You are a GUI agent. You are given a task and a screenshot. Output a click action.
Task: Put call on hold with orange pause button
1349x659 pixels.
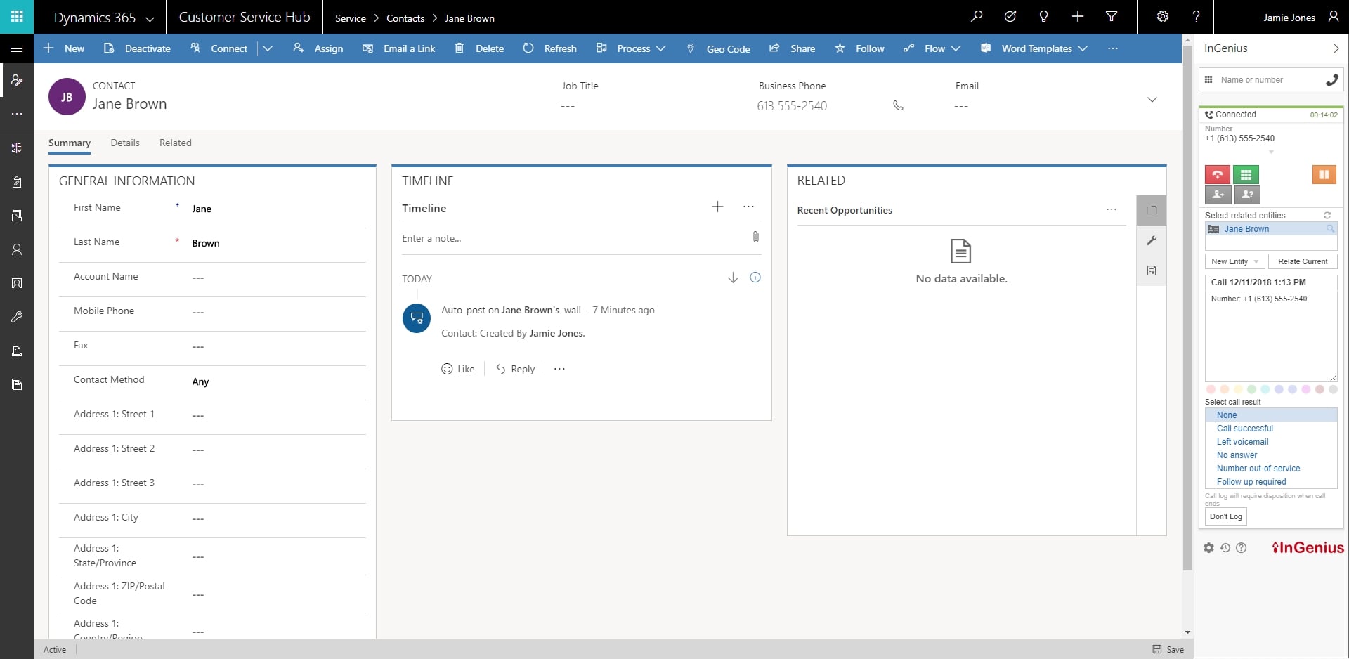pos(1324,174)
